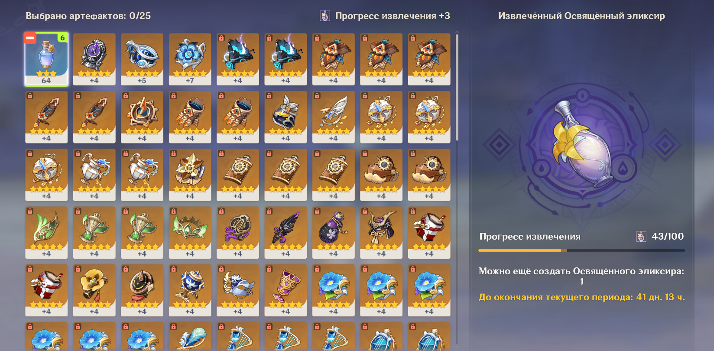
Task: Select the yellow flower artifact in fifth row
Action: click(x=94, y=290)
